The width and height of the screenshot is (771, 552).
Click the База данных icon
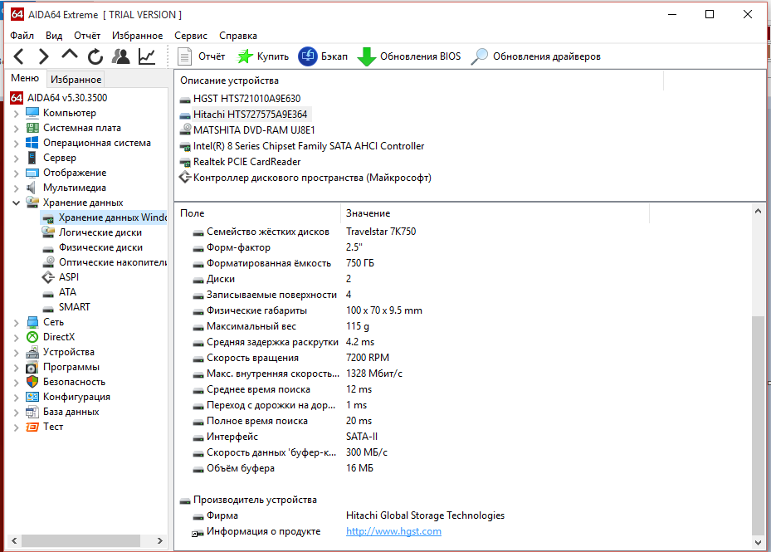coord(32,412)
